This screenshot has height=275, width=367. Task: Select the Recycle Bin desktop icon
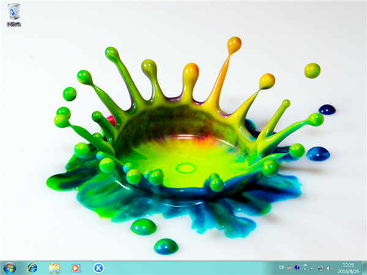[14, 12]
